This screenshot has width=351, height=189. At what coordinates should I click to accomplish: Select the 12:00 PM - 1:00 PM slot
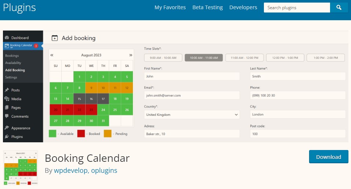(x=285, y=58)
